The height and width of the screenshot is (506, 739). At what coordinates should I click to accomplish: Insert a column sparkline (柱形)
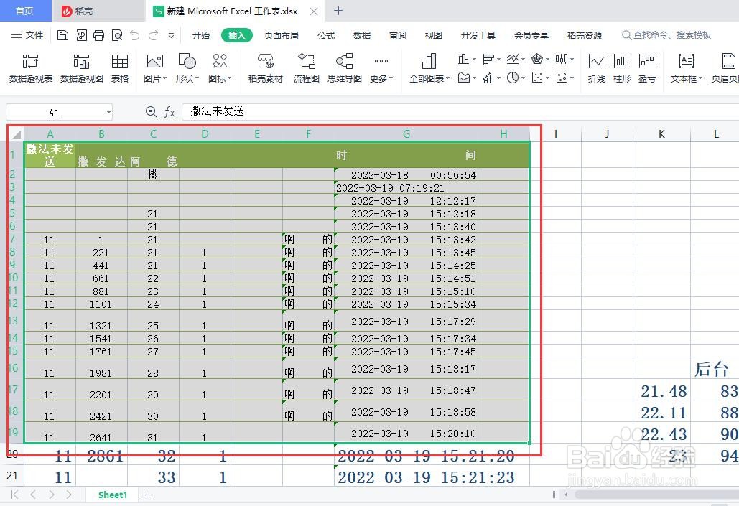[x=621, y=68]
